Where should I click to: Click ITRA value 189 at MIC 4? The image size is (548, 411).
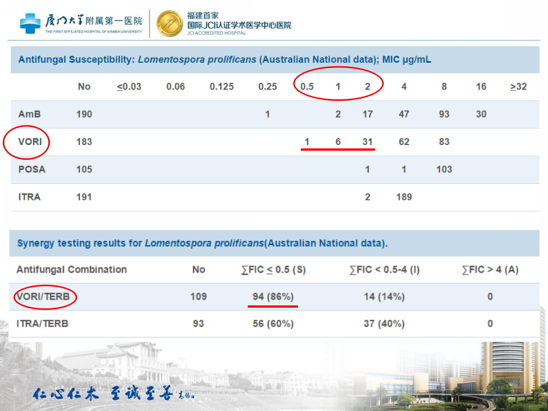(x=404, y=197)
